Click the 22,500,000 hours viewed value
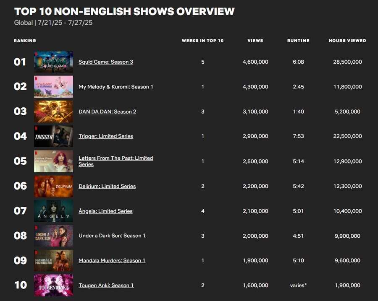Screen dimensions: 378x301 pos(347,136)
